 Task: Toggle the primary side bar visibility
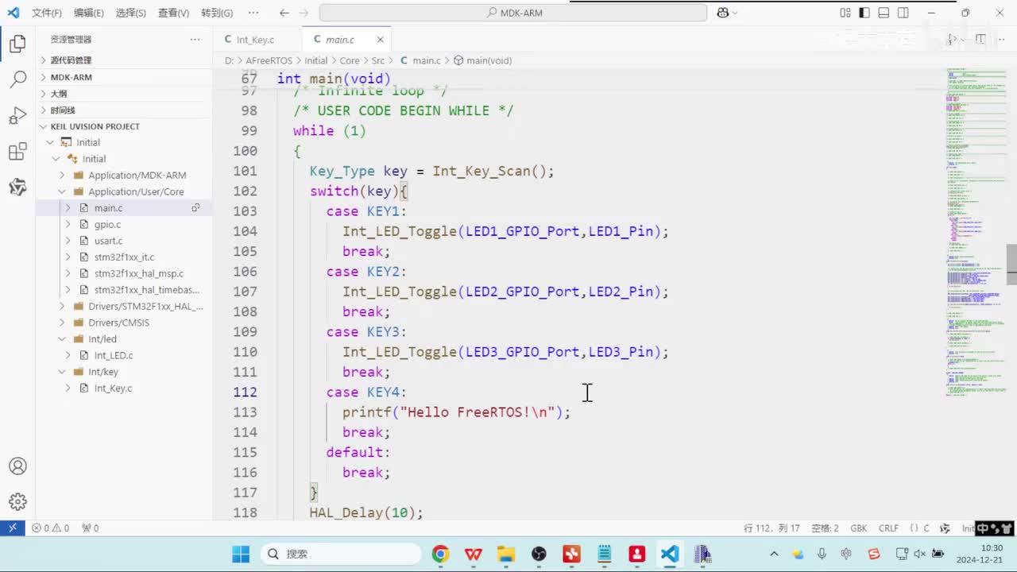pyautogui.click(x=864, y=13)
